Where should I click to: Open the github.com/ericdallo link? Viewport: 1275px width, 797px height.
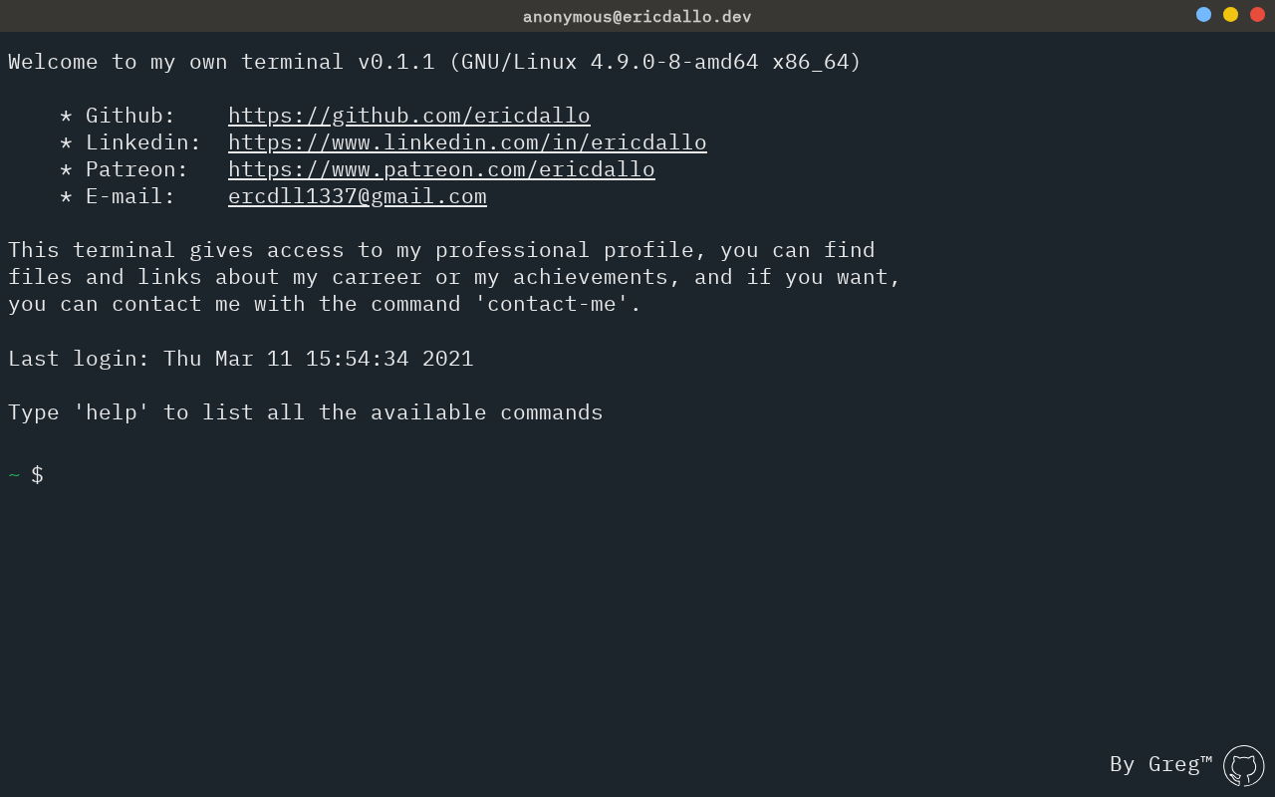click(x=408, y=116)
